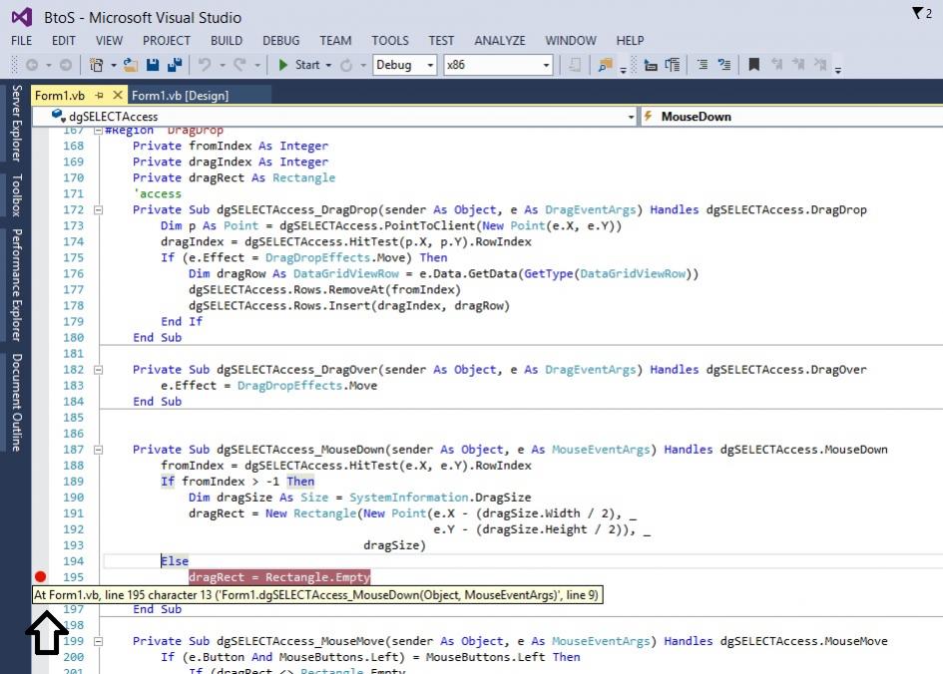
Task: Open the Start button dropdown arrow
Action: tap(328, 65)
